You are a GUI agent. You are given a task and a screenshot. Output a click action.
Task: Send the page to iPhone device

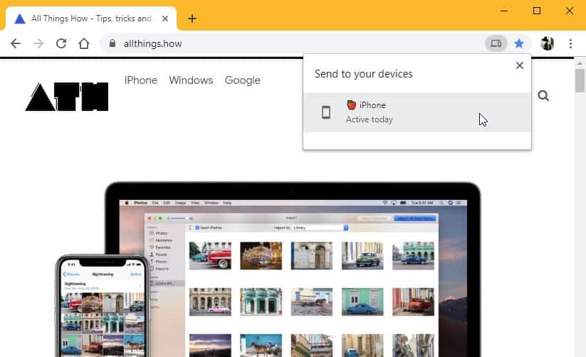click(x=417, y=112)
